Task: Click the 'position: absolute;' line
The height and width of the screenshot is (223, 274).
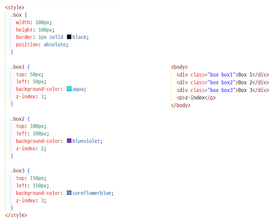Action: [42, 45]
